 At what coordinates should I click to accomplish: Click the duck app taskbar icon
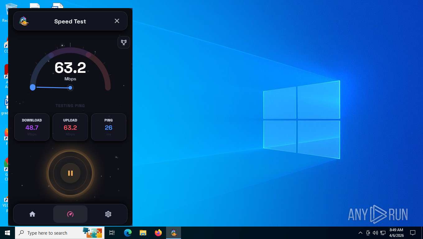tap(174, 233)
